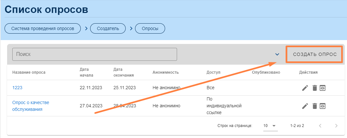Sort by the Дата начала column header
This screenshot has width=347, height=138.
point(86,72)
